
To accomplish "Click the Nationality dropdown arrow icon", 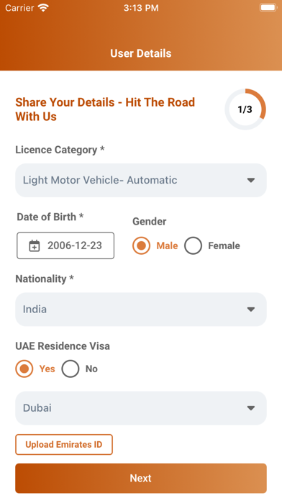I will 251,310.
